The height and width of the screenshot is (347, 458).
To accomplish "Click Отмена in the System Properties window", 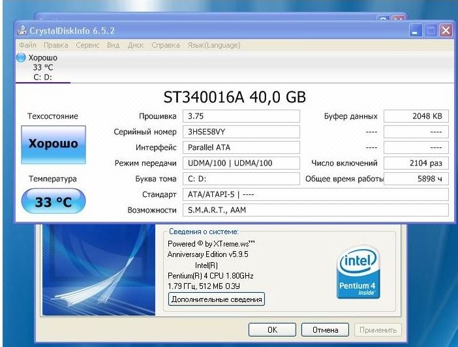I will pyautogui.click(x=325, y=330).
